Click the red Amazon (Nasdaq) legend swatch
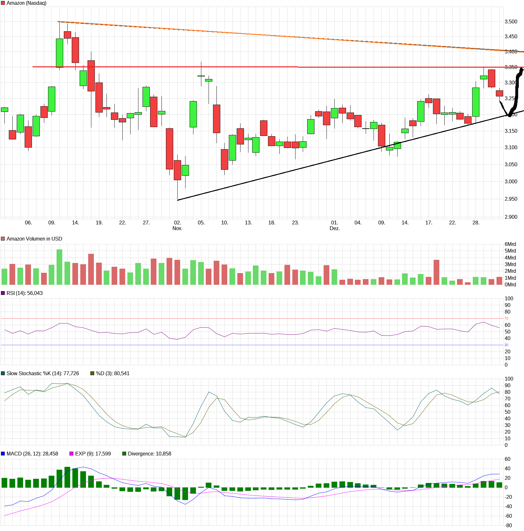524x531 pixels. click(x=3, y=3)
